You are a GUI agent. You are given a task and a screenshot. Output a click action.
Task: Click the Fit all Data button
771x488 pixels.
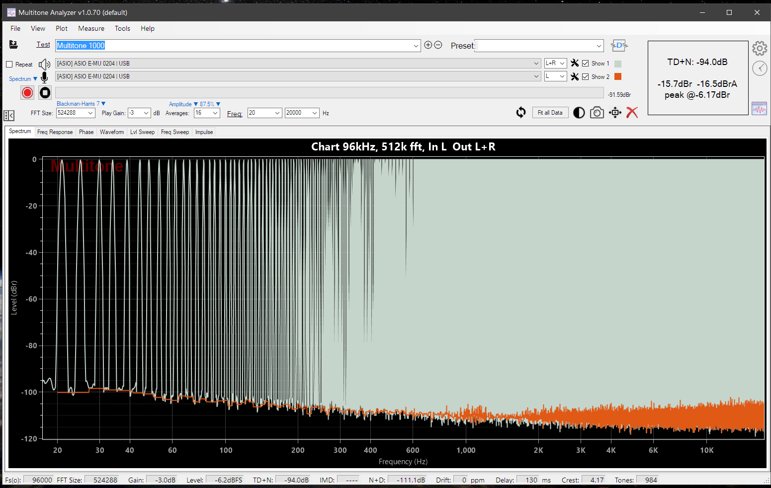point(550,113)
